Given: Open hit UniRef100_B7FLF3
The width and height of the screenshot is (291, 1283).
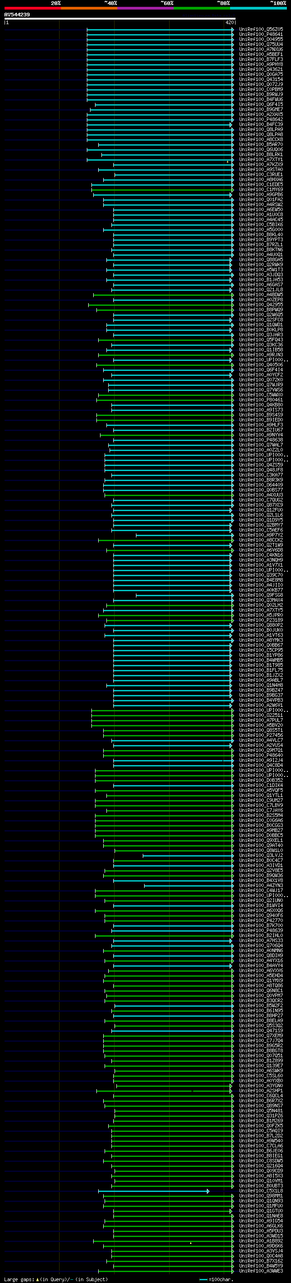Looking at the screenshot, I should click(261, 59).
